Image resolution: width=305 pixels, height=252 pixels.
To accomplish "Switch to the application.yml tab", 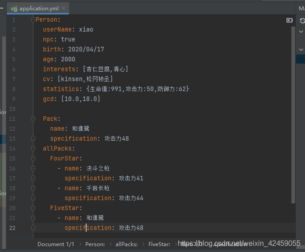I will [x=38, y=9].
